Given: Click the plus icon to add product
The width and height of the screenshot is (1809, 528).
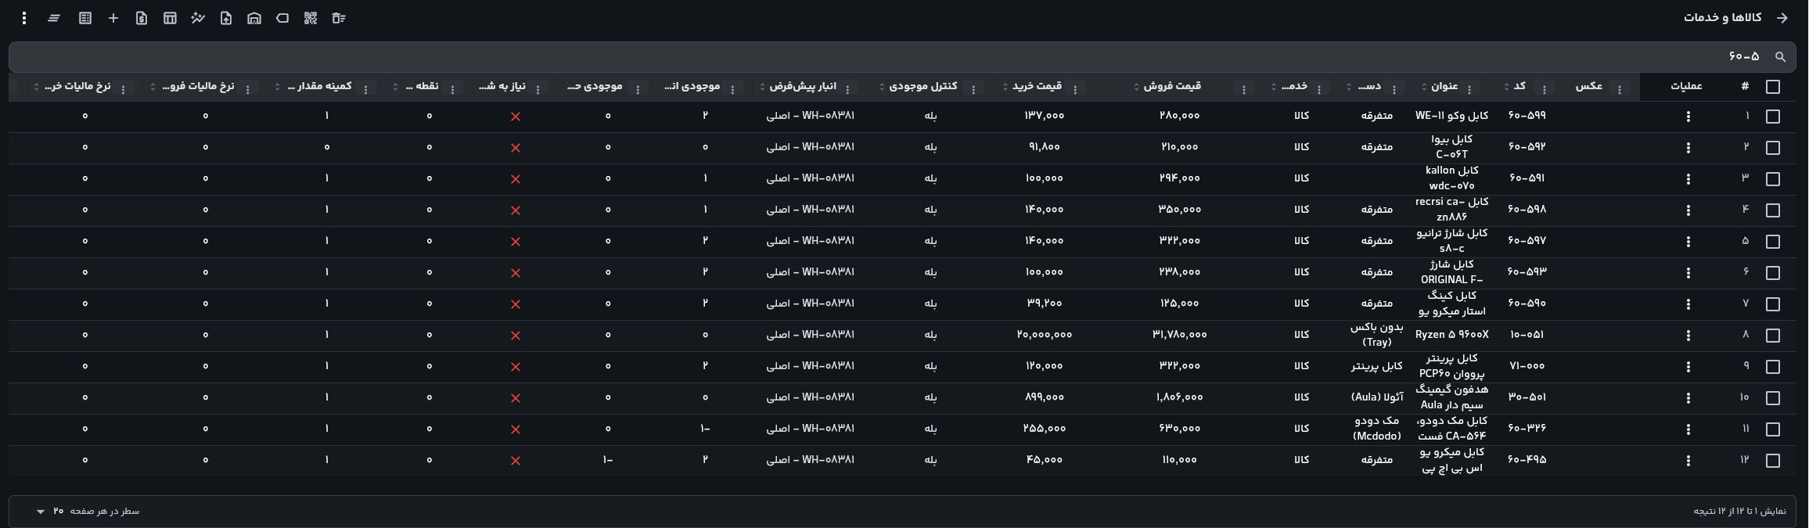Looking at the screenshot, I should tap(113, 18).
